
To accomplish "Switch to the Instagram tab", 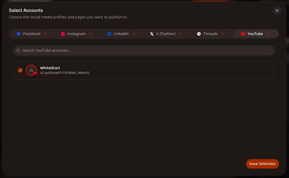I will click(76, 34).
